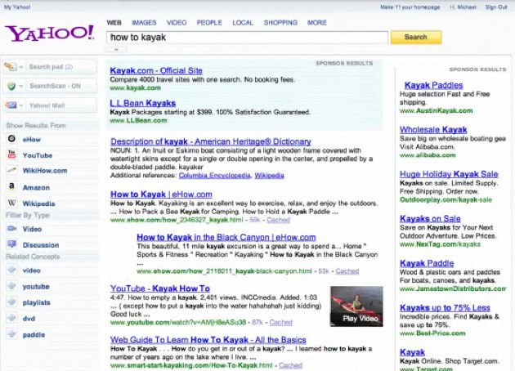Click the plus icon beside playlists concept

11,302
